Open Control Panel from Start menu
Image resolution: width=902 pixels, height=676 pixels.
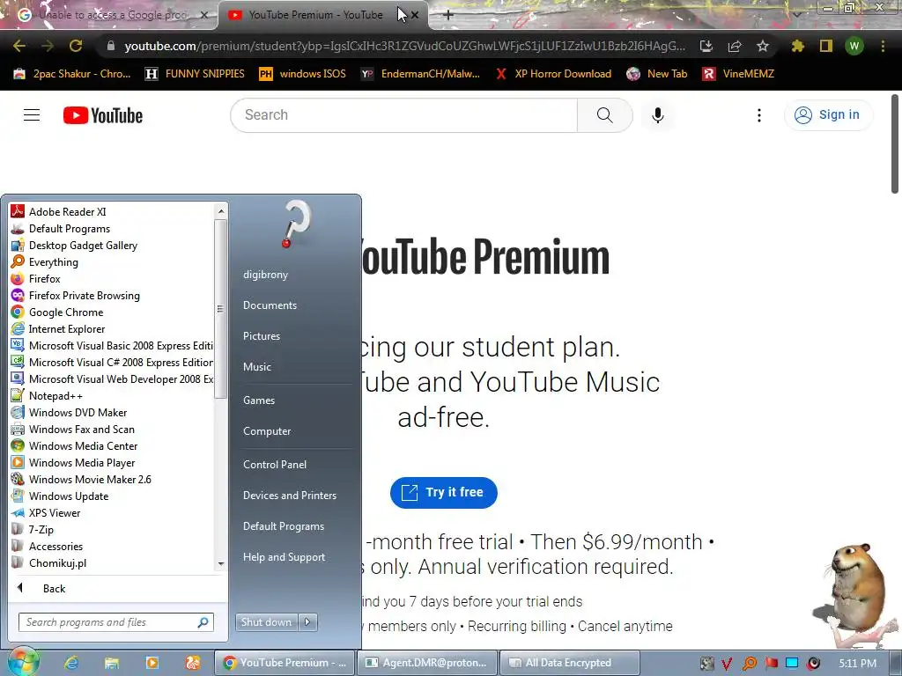coord(275,465)
